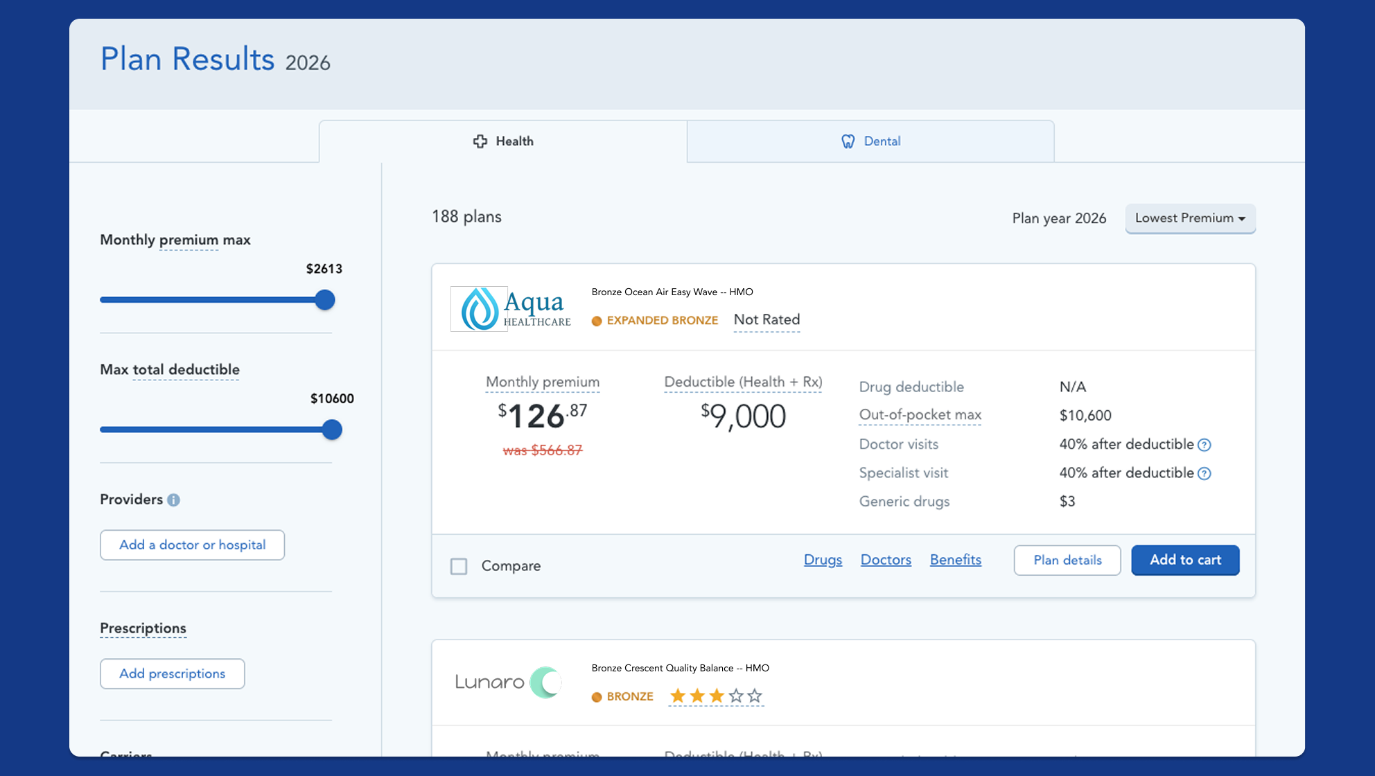Click the Bronze tier dot on Lunaro plan
The image size is (1375, 776).
tap(597, 697)
